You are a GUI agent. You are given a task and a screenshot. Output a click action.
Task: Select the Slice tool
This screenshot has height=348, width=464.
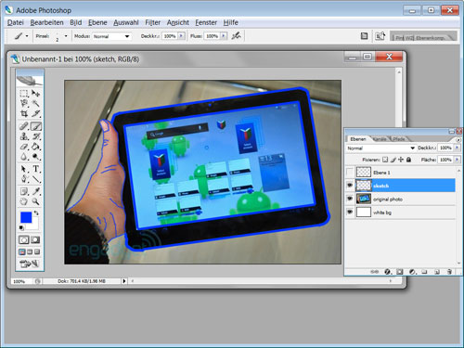tap(35, 113)
